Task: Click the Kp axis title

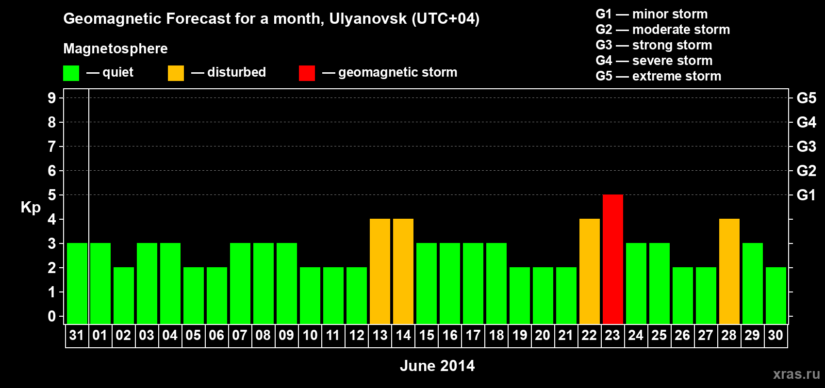Action: tap(31, 208)
